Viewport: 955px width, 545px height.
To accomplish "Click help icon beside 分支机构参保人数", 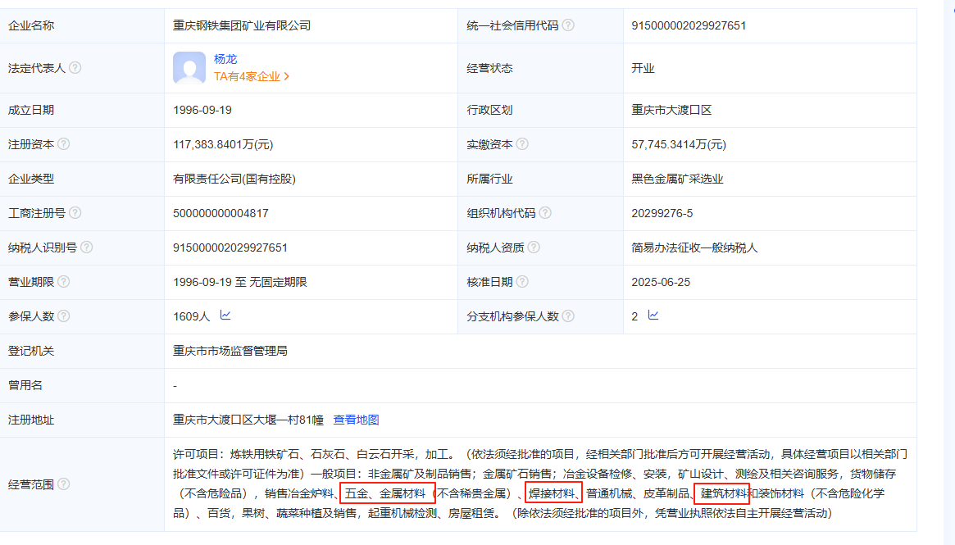I will click(x=568, y=316).
